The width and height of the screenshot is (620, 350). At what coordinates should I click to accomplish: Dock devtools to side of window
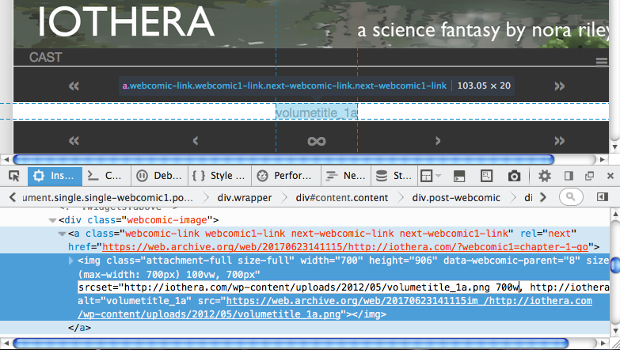pos(568,176)
